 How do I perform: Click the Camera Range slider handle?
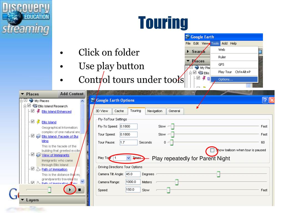[177, 182]
